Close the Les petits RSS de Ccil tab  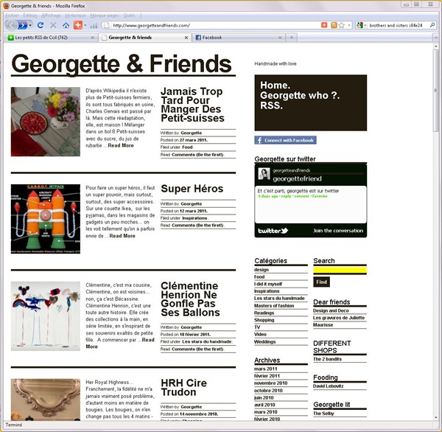click(x=93, y=38)
